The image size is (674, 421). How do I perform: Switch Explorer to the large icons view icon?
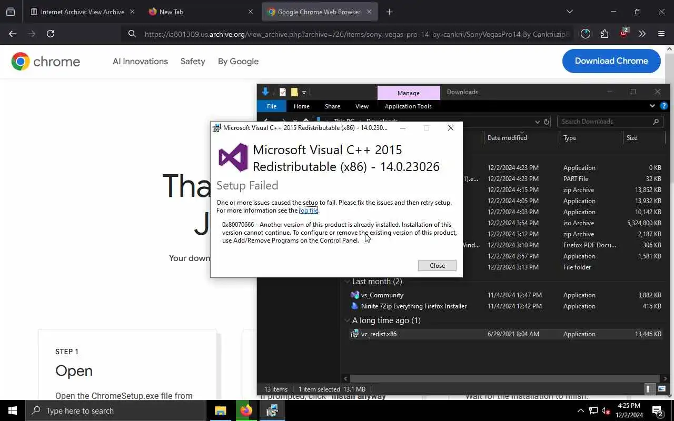pos(661,389)
